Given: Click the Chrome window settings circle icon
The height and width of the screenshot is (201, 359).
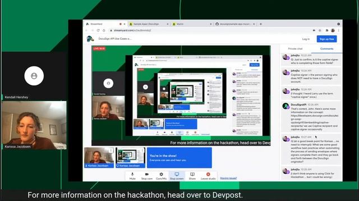Looking at the screenshot, I should (338, 24).
